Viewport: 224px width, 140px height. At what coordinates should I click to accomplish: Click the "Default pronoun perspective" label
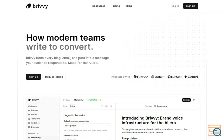click(76, 121)
